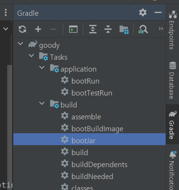Collapse the goody project node
This screenshot has width=179, height=190.
point(20,43)
